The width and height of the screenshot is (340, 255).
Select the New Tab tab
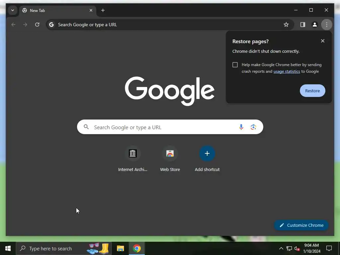pyautogui.click(x=57, y=10)
